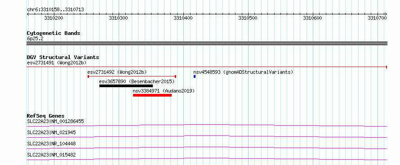
Task: Select the SLC22A23|NM_001286455 transcript label
Action: click(x=55, y=121)
